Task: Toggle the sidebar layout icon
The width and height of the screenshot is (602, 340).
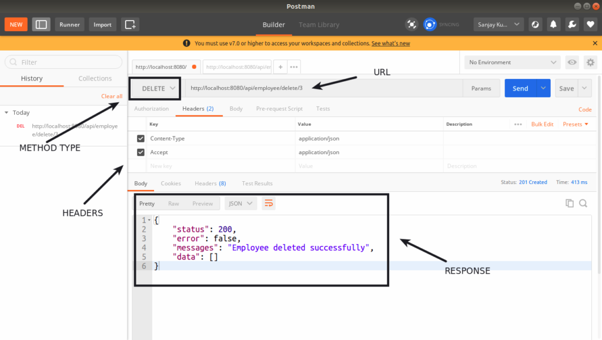Action: (x=41, y=24)
